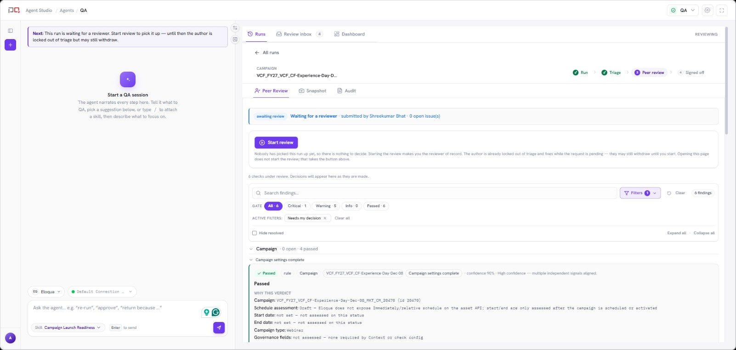The width and height of the screenshot is (736, 350).
Task: Select the Info · 0 gate filter
Action: click(x=351, y=206)
